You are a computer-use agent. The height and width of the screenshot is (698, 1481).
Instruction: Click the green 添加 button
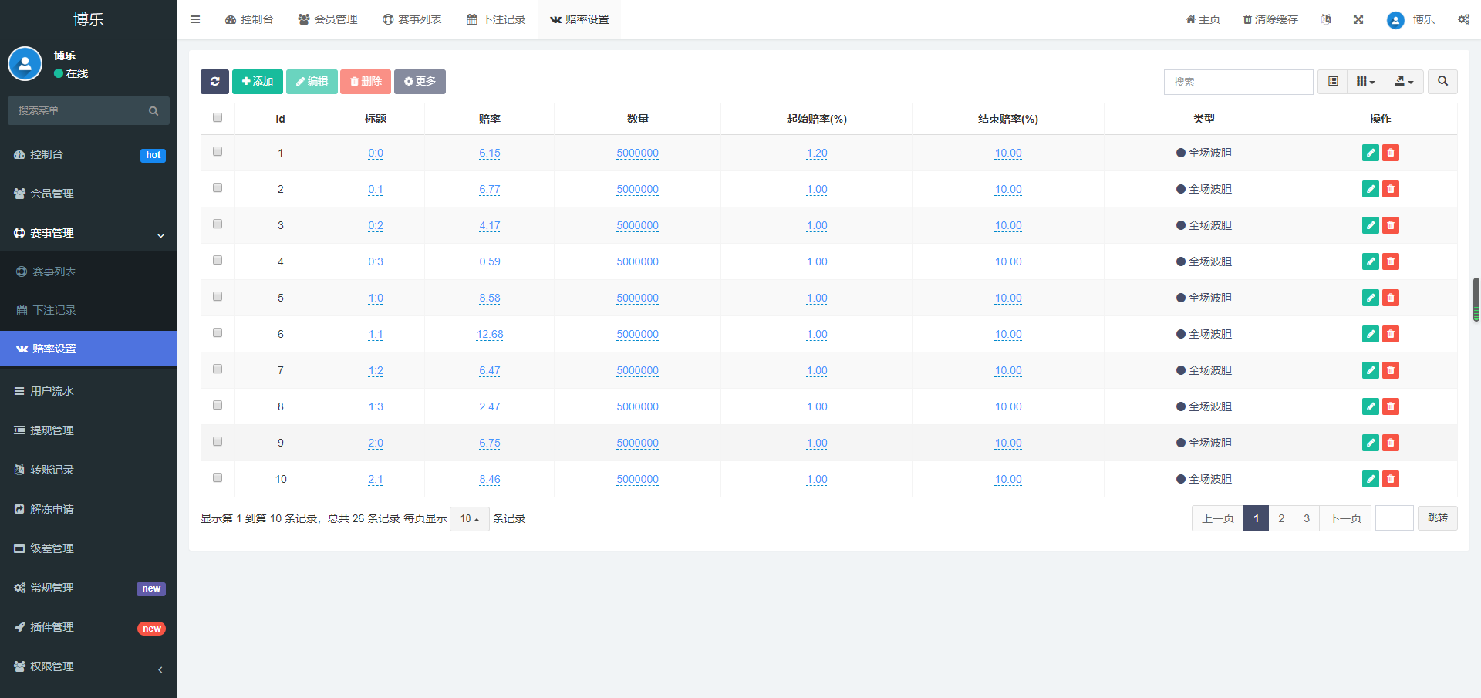click(258, 82)
